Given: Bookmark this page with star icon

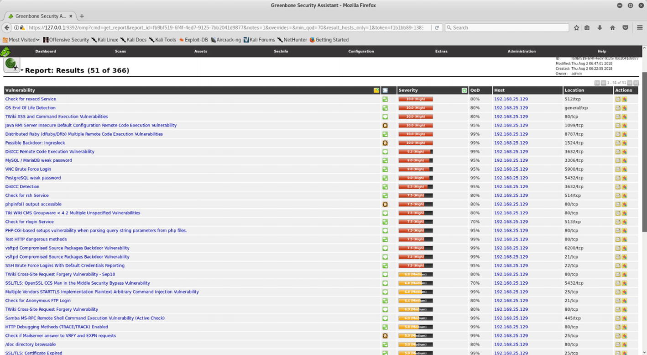Looking at the screenshot, I should click(x=576, y=28).
